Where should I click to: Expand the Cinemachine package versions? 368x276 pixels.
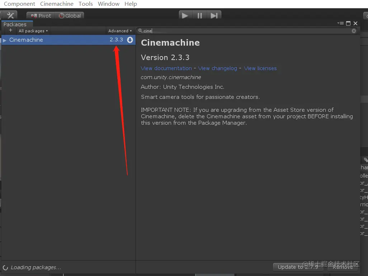pyautogui.click(x=4, y=40)
